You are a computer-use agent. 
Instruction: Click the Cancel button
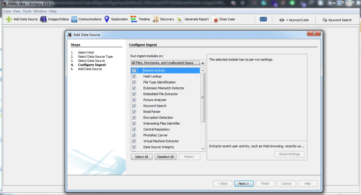point(286,183)
